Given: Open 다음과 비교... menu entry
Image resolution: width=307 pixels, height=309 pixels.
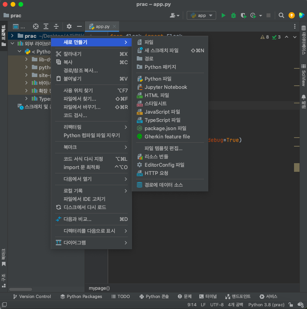Looking at the screenshot, I should tap(91, 219).
